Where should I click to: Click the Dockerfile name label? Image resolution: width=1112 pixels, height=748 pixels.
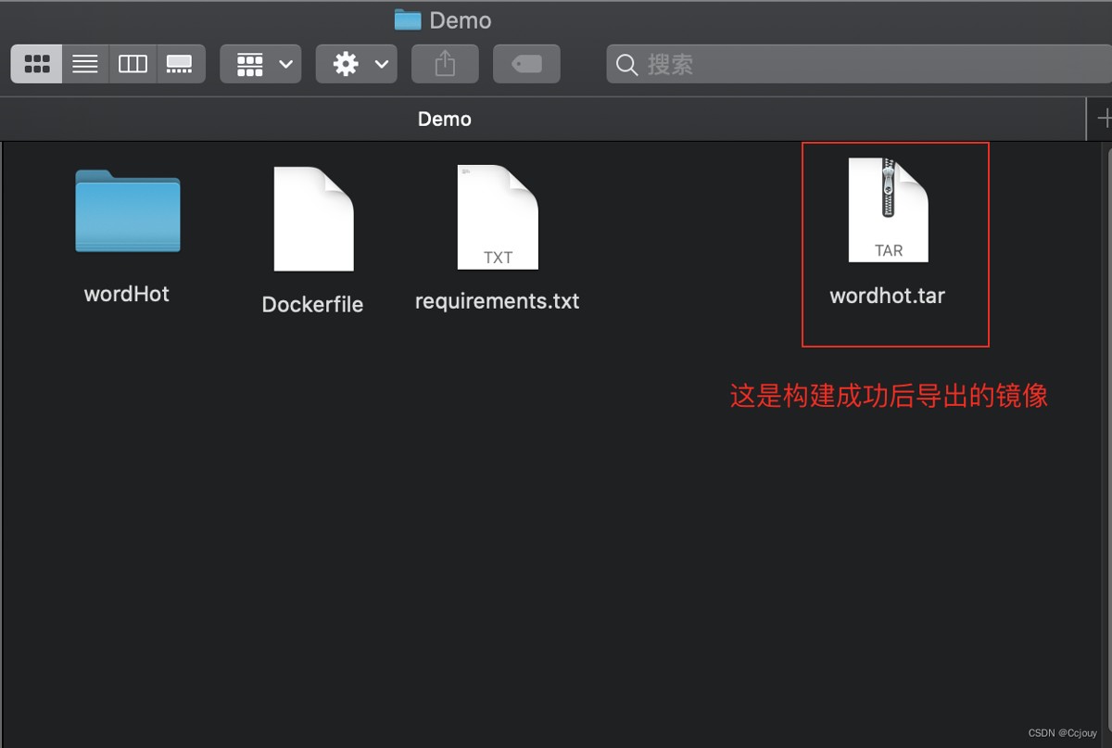[x=312, y=305]
